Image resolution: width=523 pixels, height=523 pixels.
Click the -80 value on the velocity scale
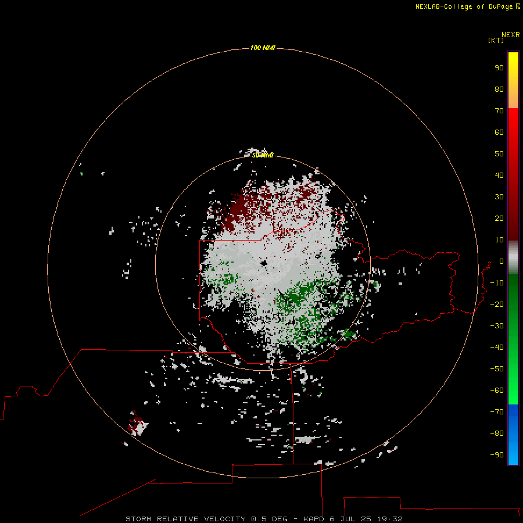pyautogui.click(x=497, y=434)
